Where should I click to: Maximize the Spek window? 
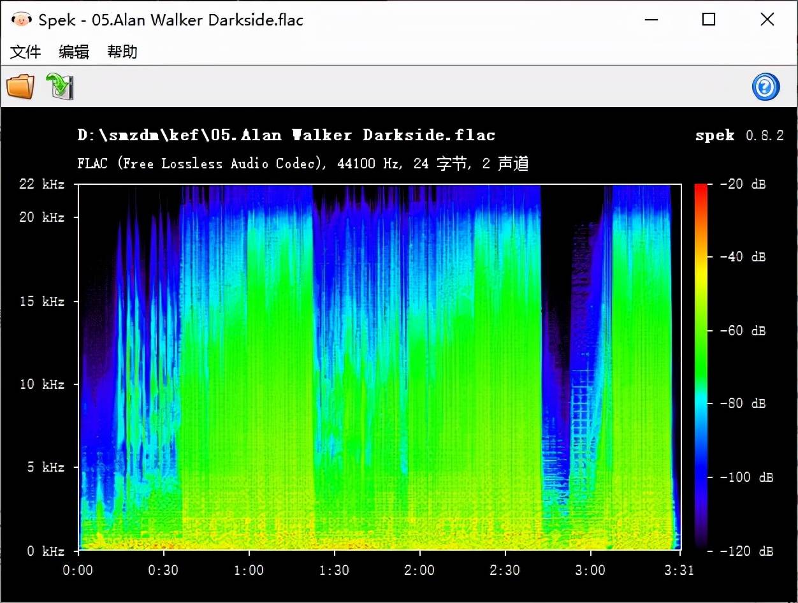tap(709, 20)
